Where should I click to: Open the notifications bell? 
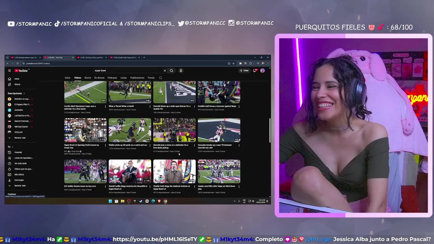tap(255, 70)
